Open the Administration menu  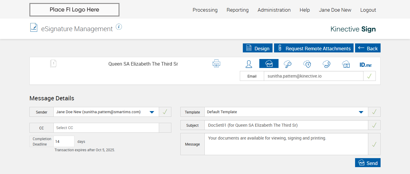click(274, 10)
